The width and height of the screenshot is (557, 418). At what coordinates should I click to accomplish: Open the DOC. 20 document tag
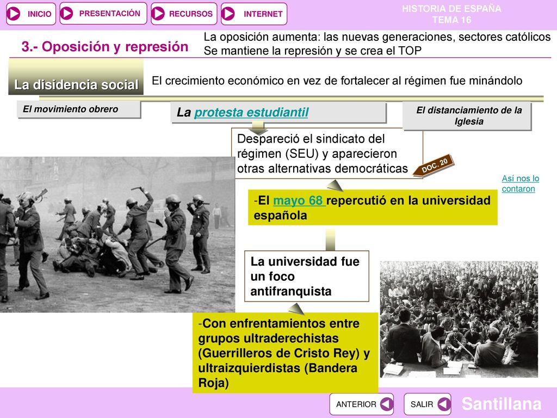[x=434, y=165]
